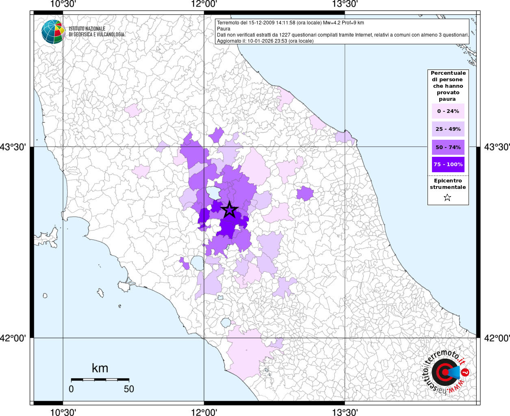Click the earthquake date and magnitude title line

[290, 23]
